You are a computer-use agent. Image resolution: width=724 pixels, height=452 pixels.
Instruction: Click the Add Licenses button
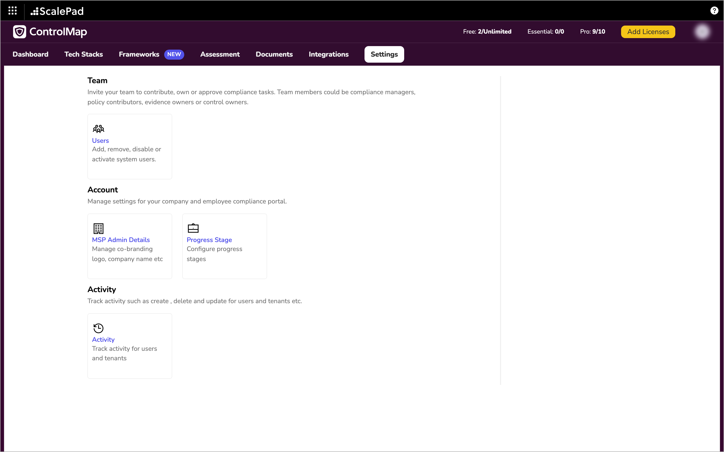(x=648, y=32)
